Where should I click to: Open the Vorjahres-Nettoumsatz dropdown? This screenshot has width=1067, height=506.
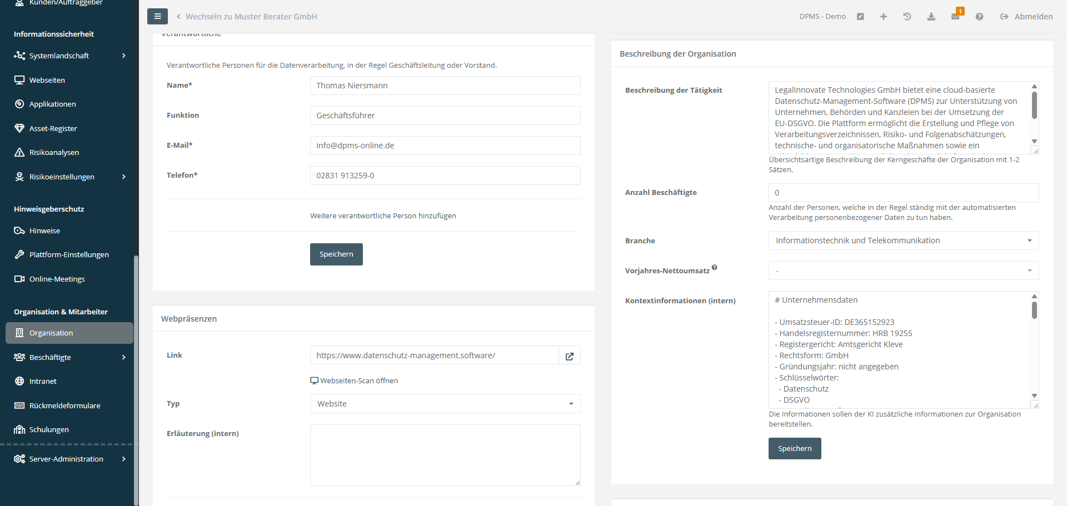[x=903, y=270]
